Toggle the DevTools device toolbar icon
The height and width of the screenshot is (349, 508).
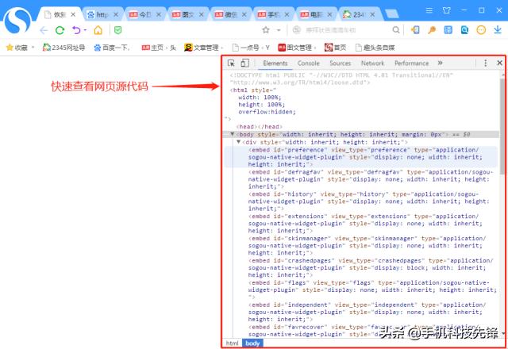click(x=245, y=63)
